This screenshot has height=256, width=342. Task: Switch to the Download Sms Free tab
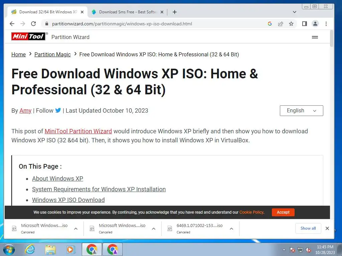128,12
